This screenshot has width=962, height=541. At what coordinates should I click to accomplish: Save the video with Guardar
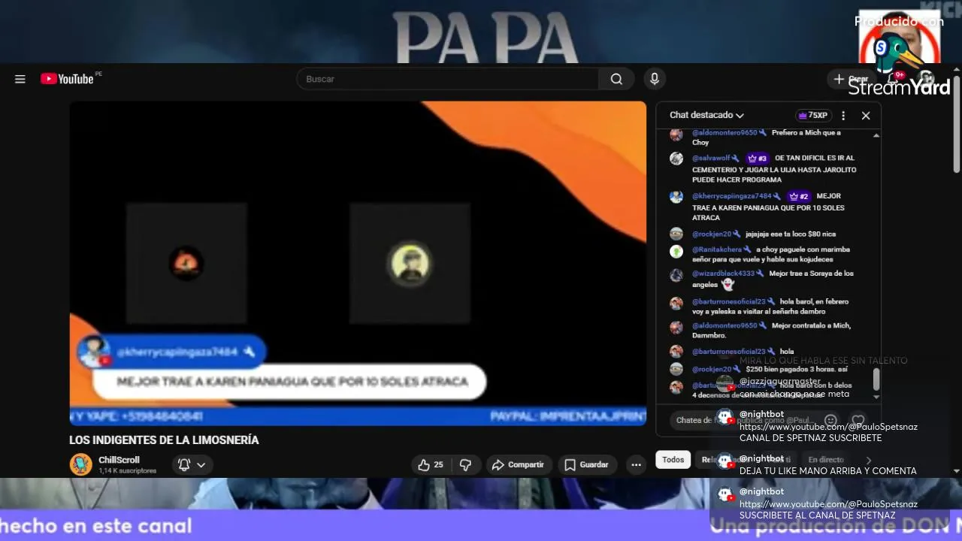click(x=586, y=465)
